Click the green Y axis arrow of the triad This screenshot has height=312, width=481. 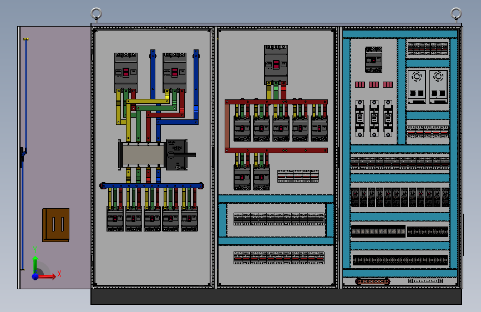coord(36,264)
